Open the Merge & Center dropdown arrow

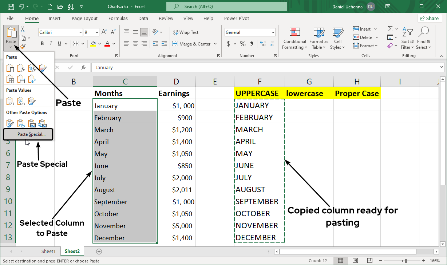[x=215, y=44]
